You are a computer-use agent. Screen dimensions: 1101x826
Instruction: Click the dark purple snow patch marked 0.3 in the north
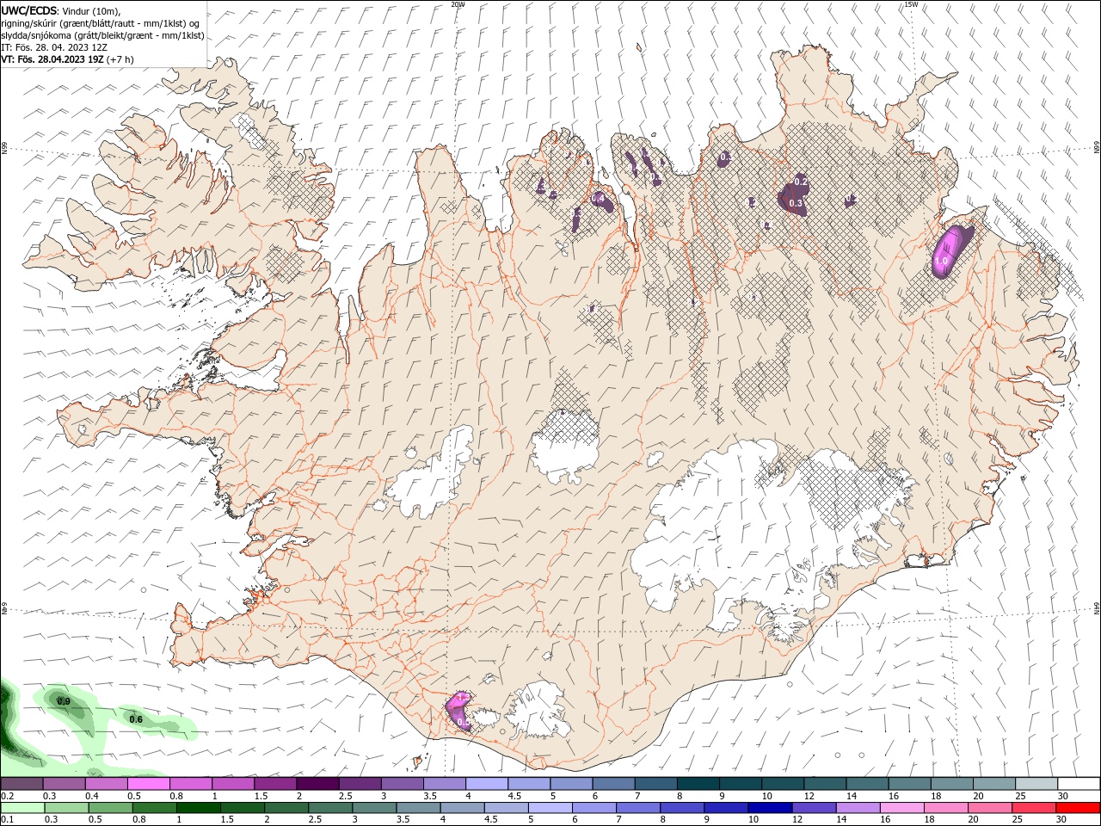click(x=795, y=197)
